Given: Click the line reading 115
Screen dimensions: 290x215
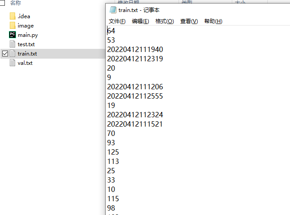Looking at the screenshot, I should coord(113,199).
